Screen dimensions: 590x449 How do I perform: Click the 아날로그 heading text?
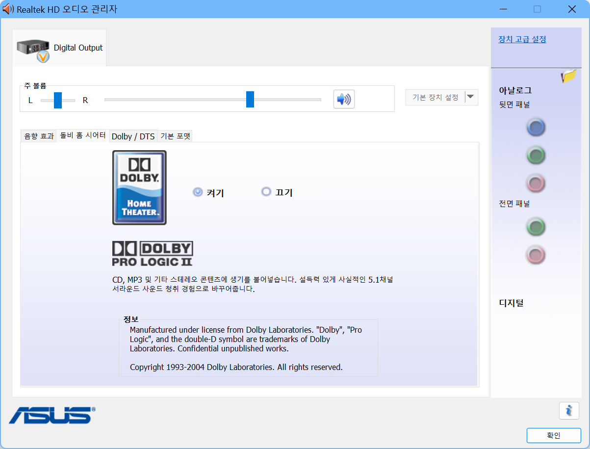point(515,91)
